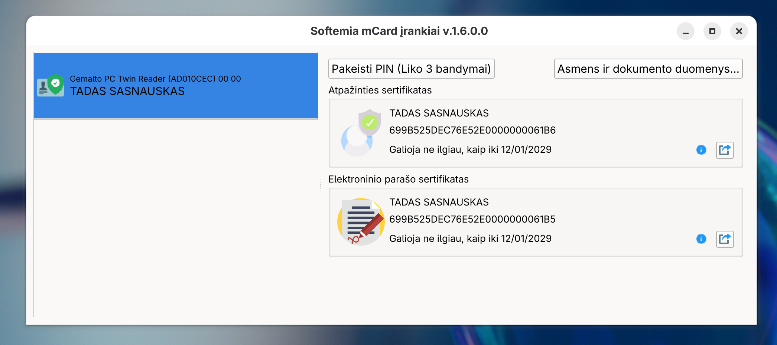Open info for Elektroninio parašo sertifikatas
The height and width of the screenshot is (345, 777).
(x=700, y=239)
